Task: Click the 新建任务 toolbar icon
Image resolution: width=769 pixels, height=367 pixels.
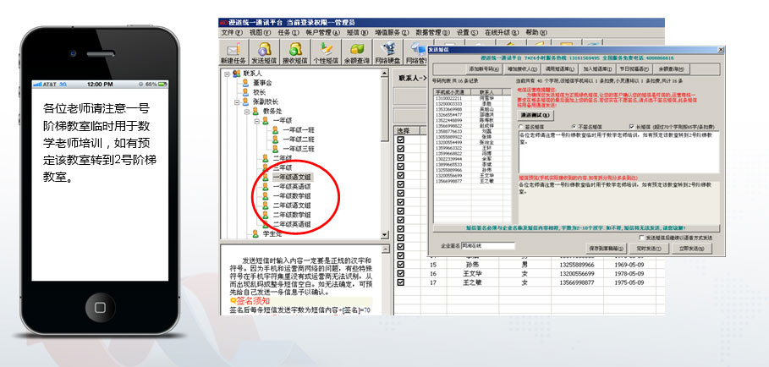Action: pos(233,52)
